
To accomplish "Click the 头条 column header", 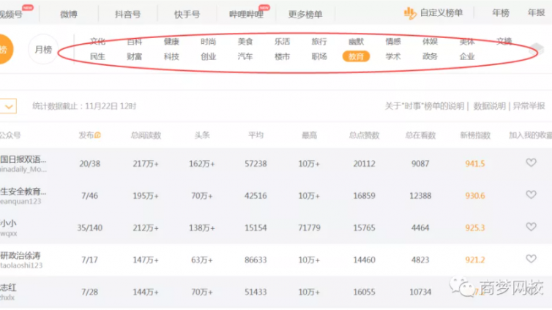I will point(202,135).
